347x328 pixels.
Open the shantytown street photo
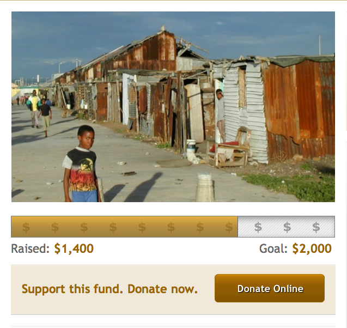click(173, 107)
